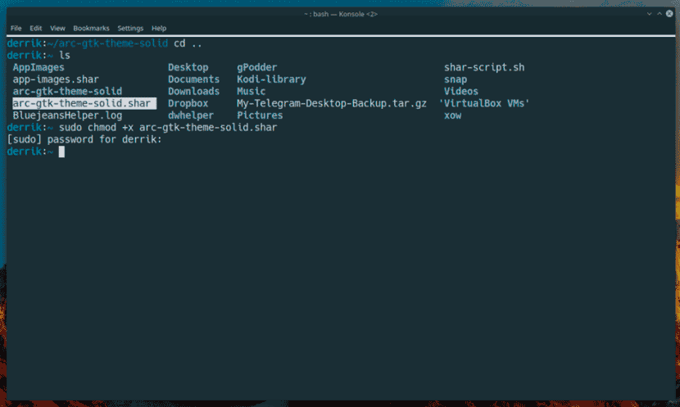Click the 'VirtualBox VMs' directory name
The image size is (680, 407).
pos(484,104)
